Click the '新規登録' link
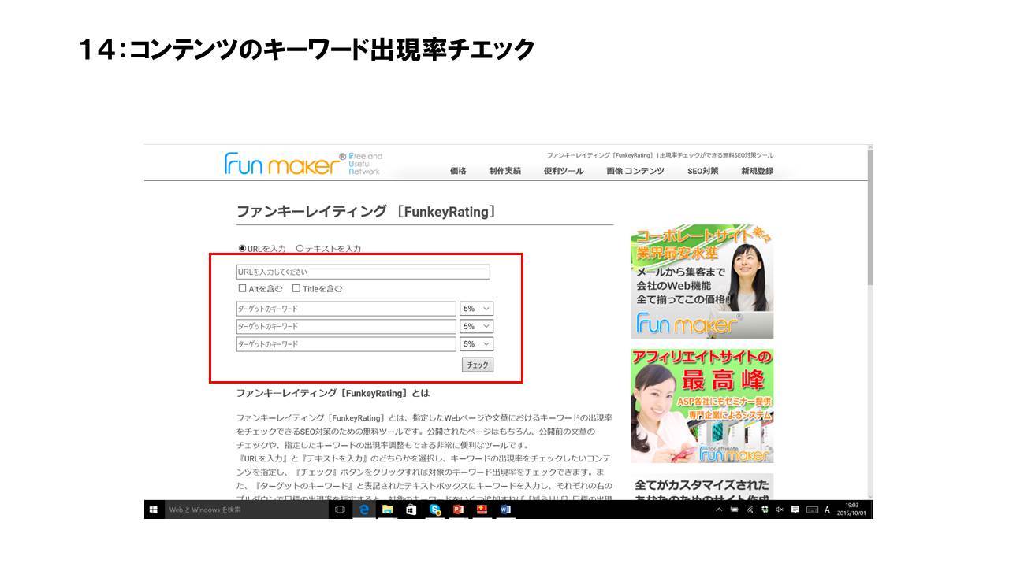 (757, 171)
